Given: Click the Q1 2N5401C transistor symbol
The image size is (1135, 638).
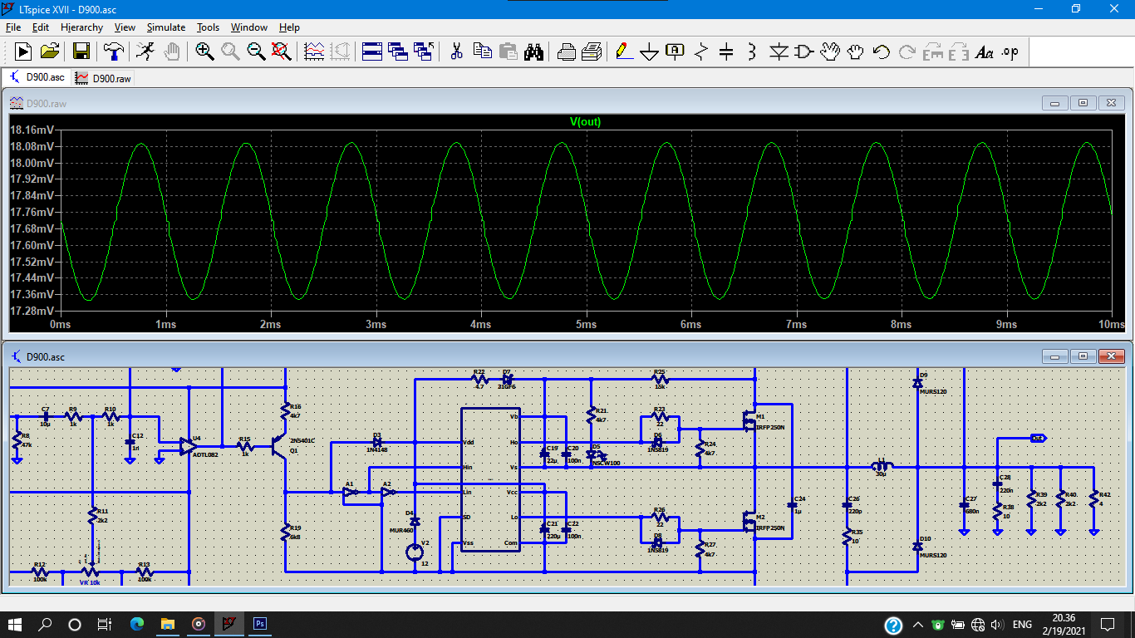Looking at the screenshot, I should click(280, 446).
